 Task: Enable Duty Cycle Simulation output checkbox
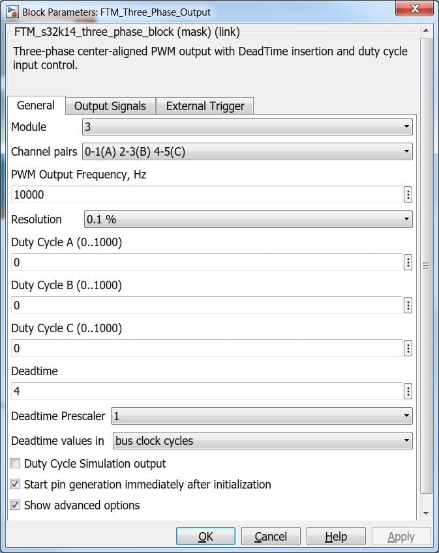pyautogui.click(x=15, y=464)
